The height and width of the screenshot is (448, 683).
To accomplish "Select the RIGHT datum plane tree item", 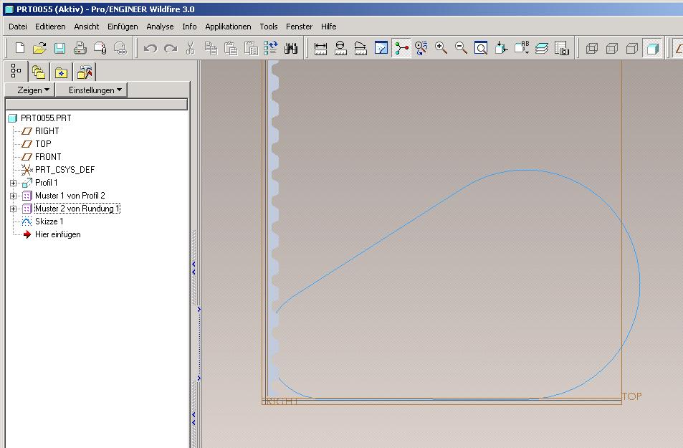I will point(47,131).
